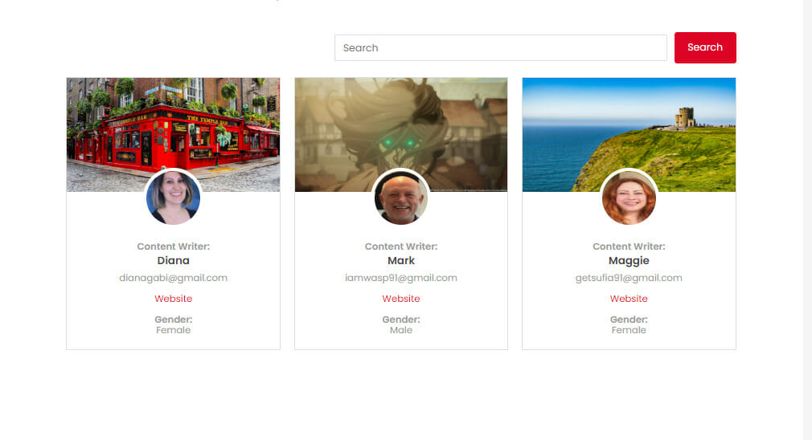Click the vertical page scrollbar
812x440 pixels.
(x=807, y=220)
